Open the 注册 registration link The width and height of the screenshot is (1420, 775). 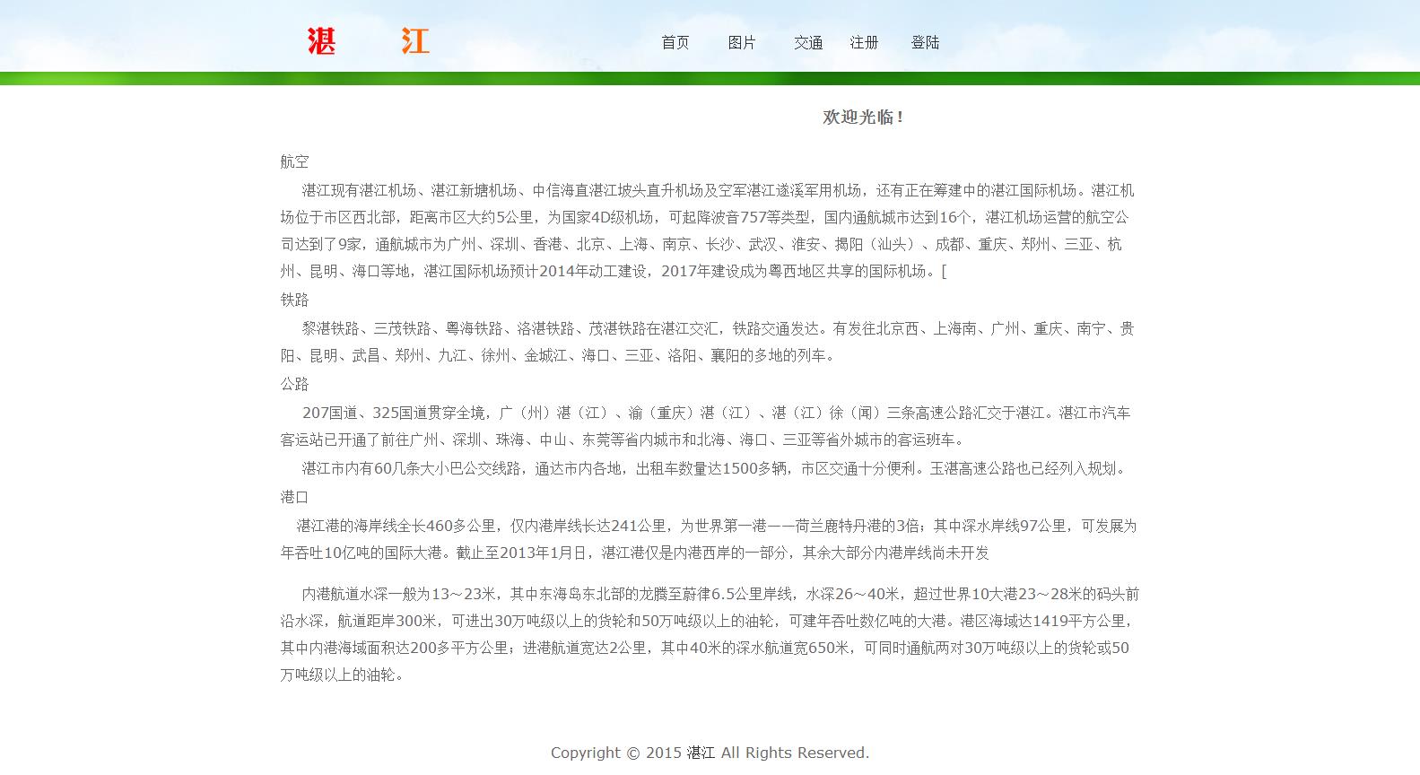pos(864,42)
